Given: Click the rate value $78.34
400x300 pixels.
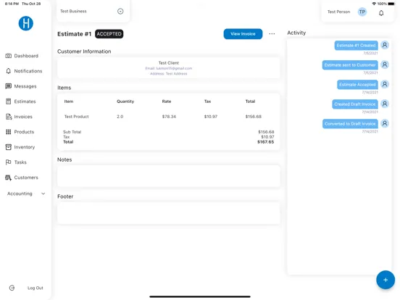Looking at the screenshot, I should point(169,117).
